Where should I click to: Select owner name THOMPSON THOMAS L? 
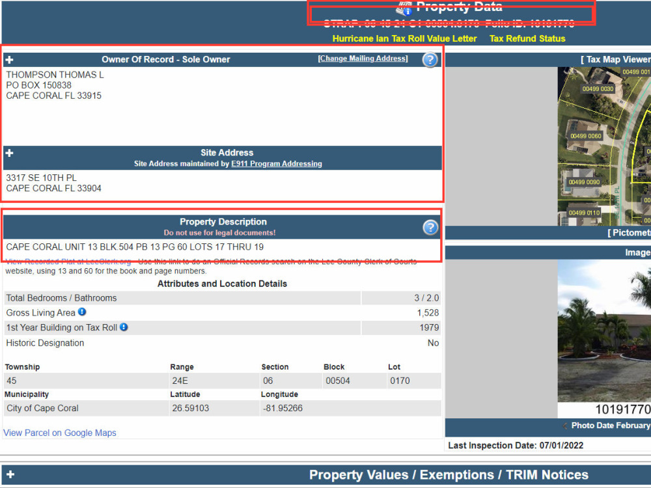tap(55, 75)
